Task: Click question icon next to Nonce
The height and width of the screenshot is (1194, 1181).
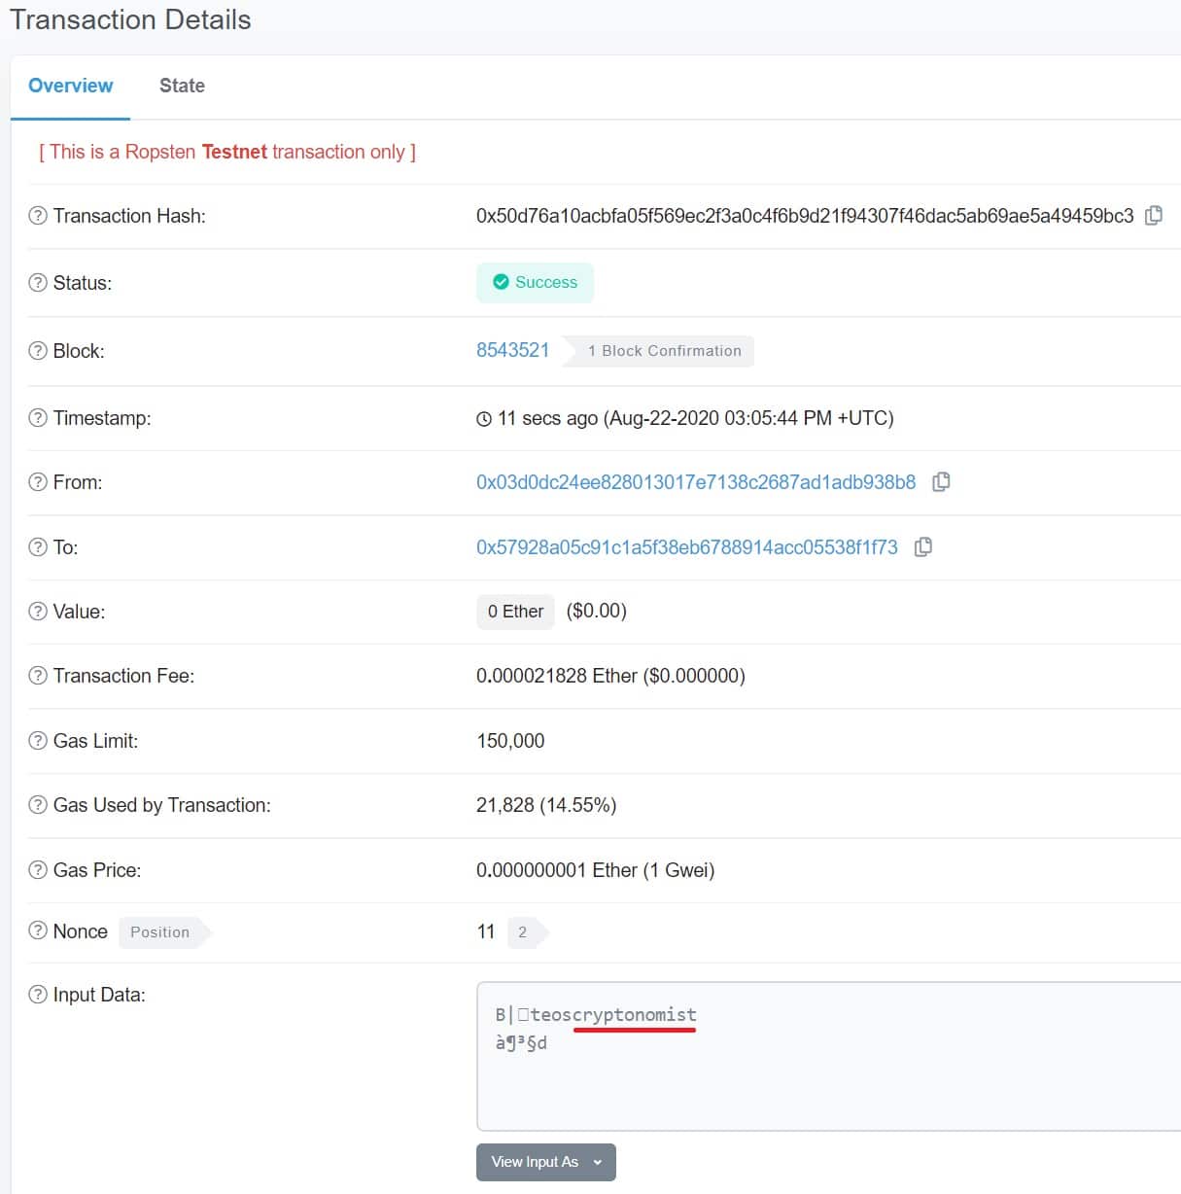Action: [38, 931]
